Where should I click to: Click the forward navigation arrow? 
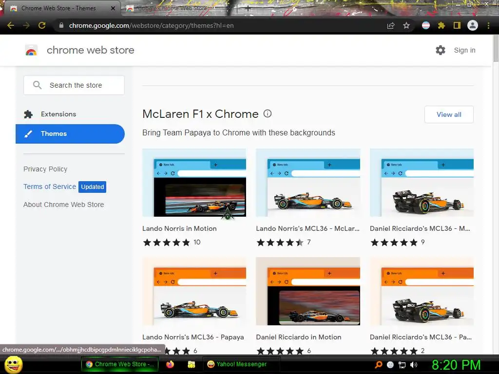[x=26, y=25]
